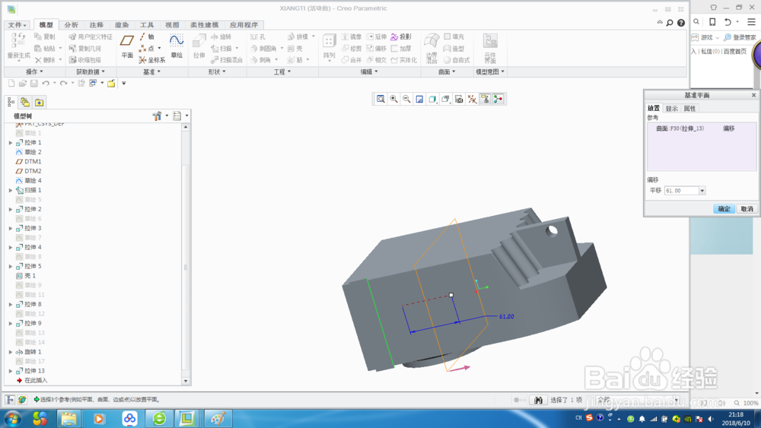This screenshot has width=761, height=428.
Task: Select the Shell (壳) tool in ribbon
Action: pos(295,49)
